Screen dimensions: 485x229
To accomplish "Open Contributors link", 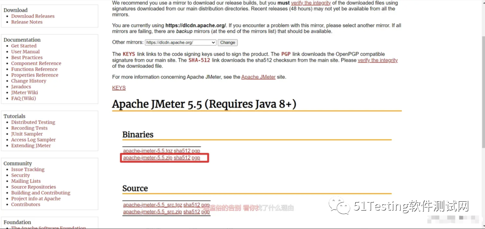I will point(26,205).
